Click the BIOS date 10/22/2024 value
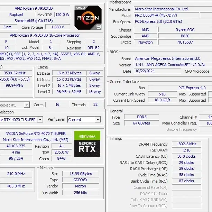This screenshot has width=212, height=212. click(x=157, y=71)
